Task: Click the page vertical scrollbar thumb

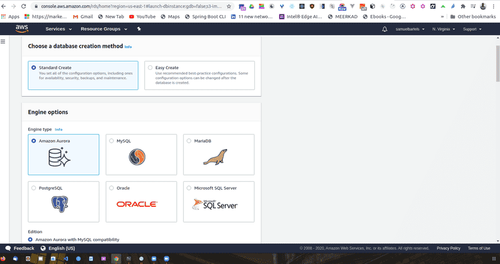Action: click(497, 63)
